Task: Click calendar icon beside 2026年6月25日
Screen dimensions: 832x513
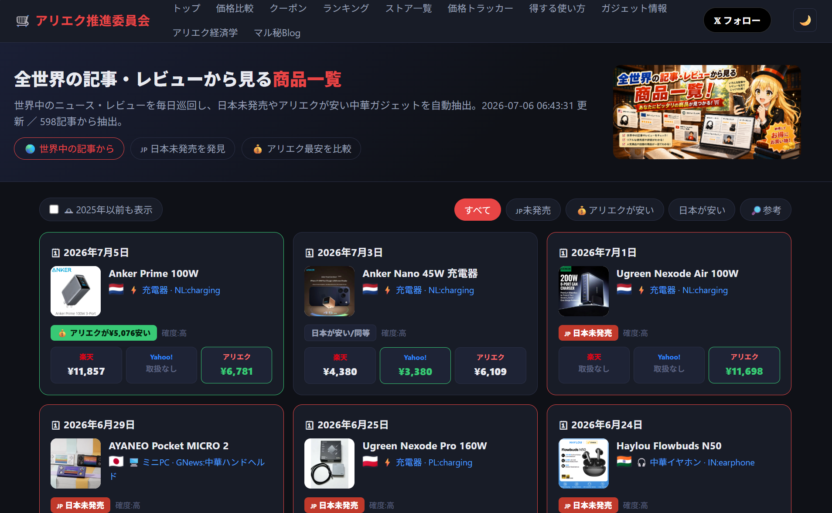Action: (309, 425)
